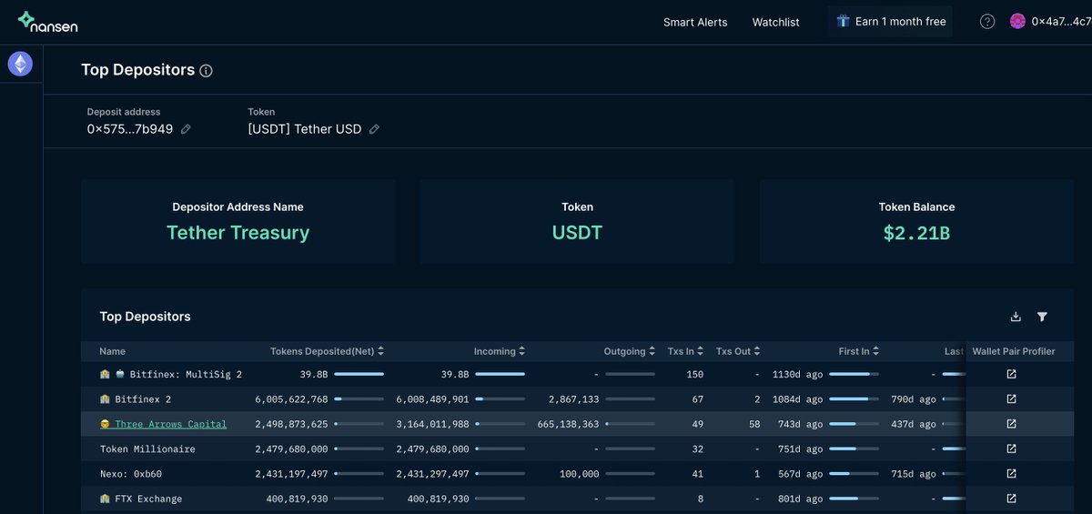Image resolution: width=1092 pixels, height=514 pixels.
Task: Select the Ethereum chain icon in sidebar
Action: pyautogui.click(x=20, y=64)
